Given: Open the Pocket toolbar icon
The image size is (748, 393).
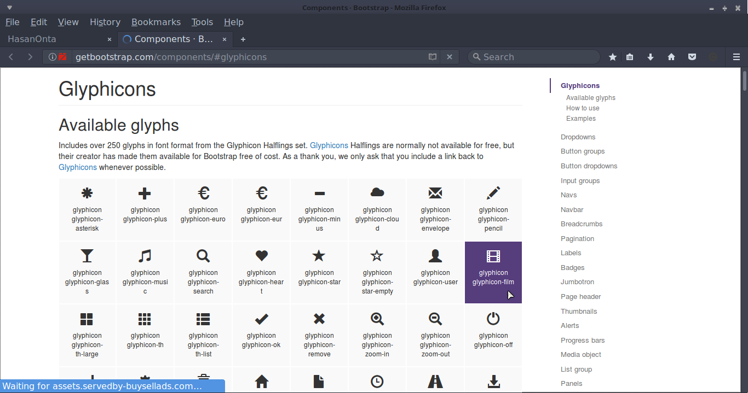Looking at the screenshot, I should pyautogui.click(x=692, y=57).
